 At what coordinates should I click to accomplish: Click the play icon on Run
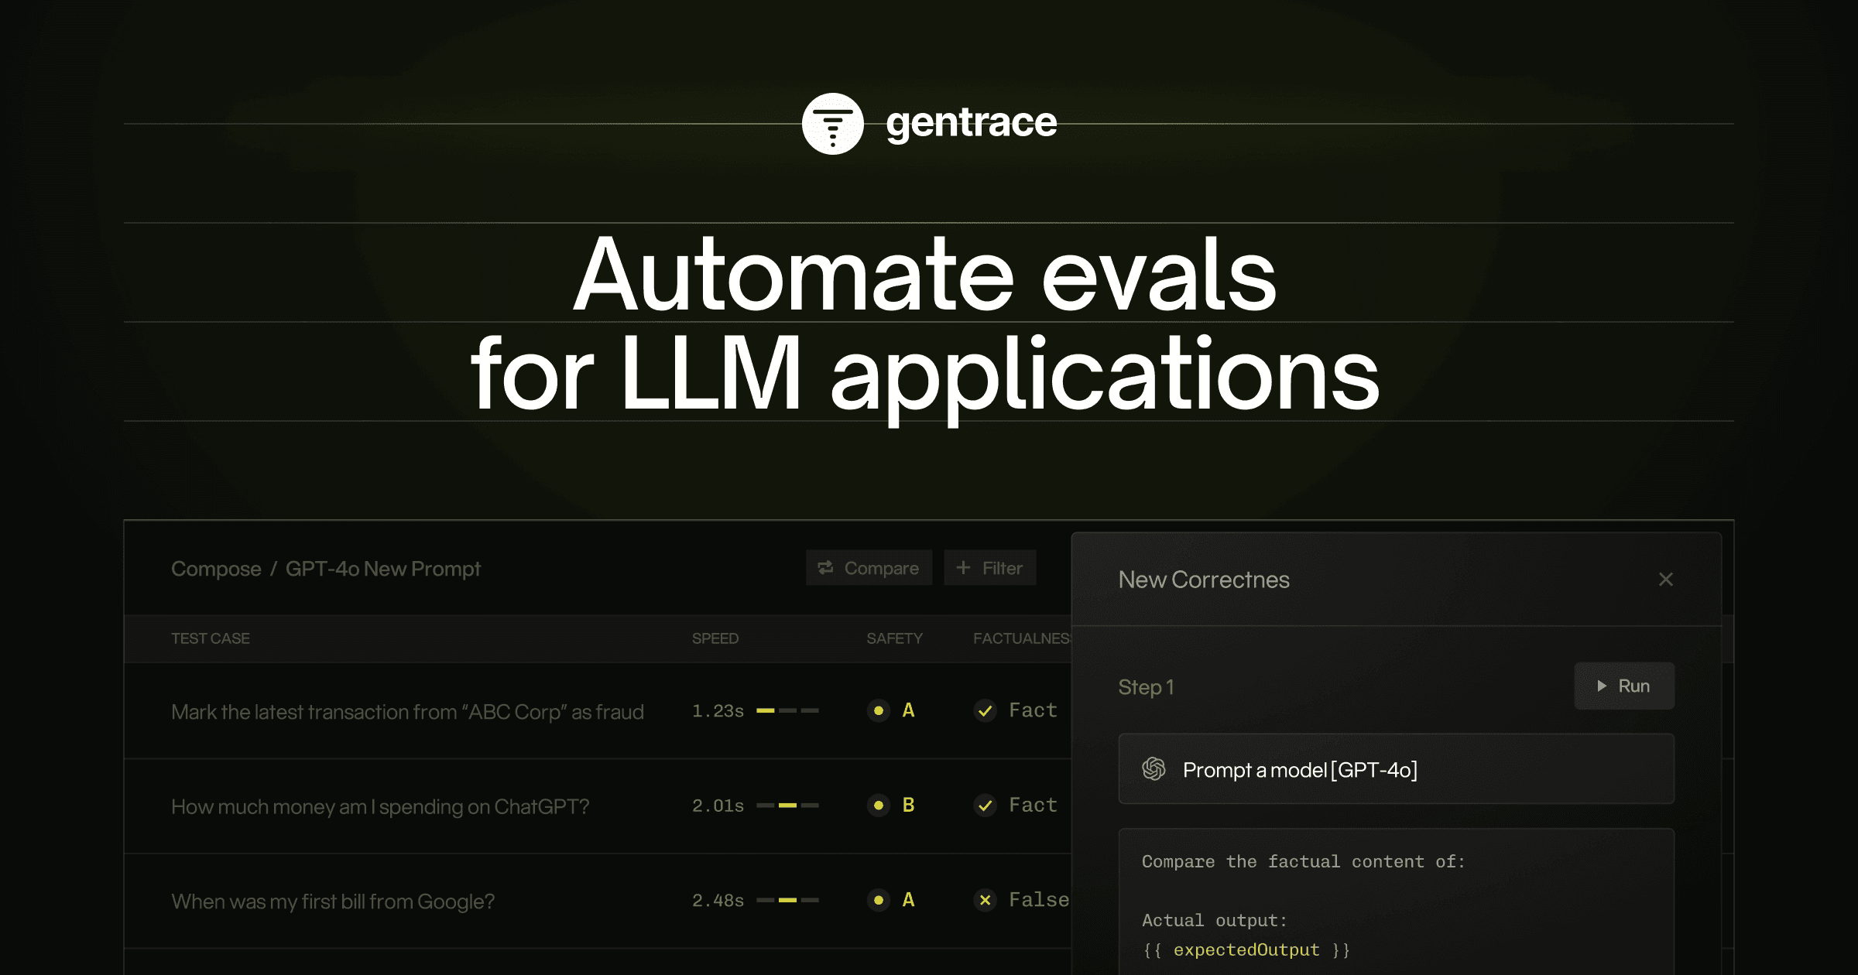[x=1602, y=686]
